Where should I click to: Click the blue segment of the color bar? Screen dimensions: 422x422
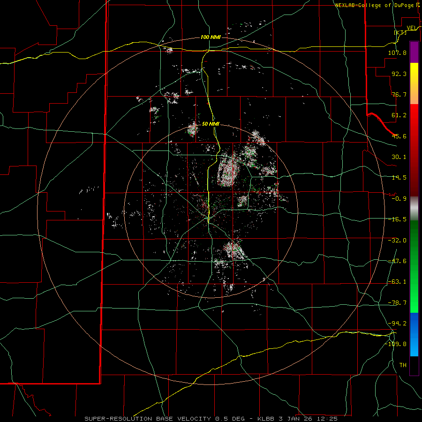(414, 334)
